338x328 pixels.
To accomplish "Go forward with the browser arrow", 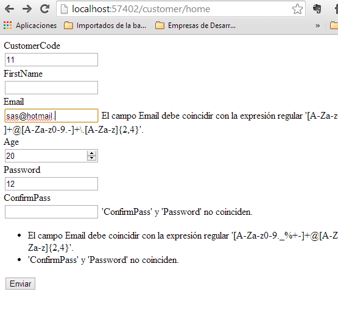I will pos(27,9).
